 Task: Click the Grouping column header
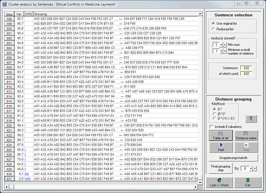pos(115,14)
